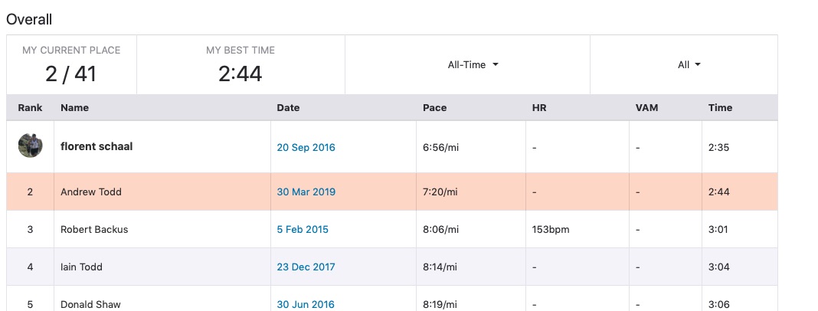Image resolution: width=818 pixels, height=311 pixels.
Task: Click the VAM column header
Action: [646, 108]
